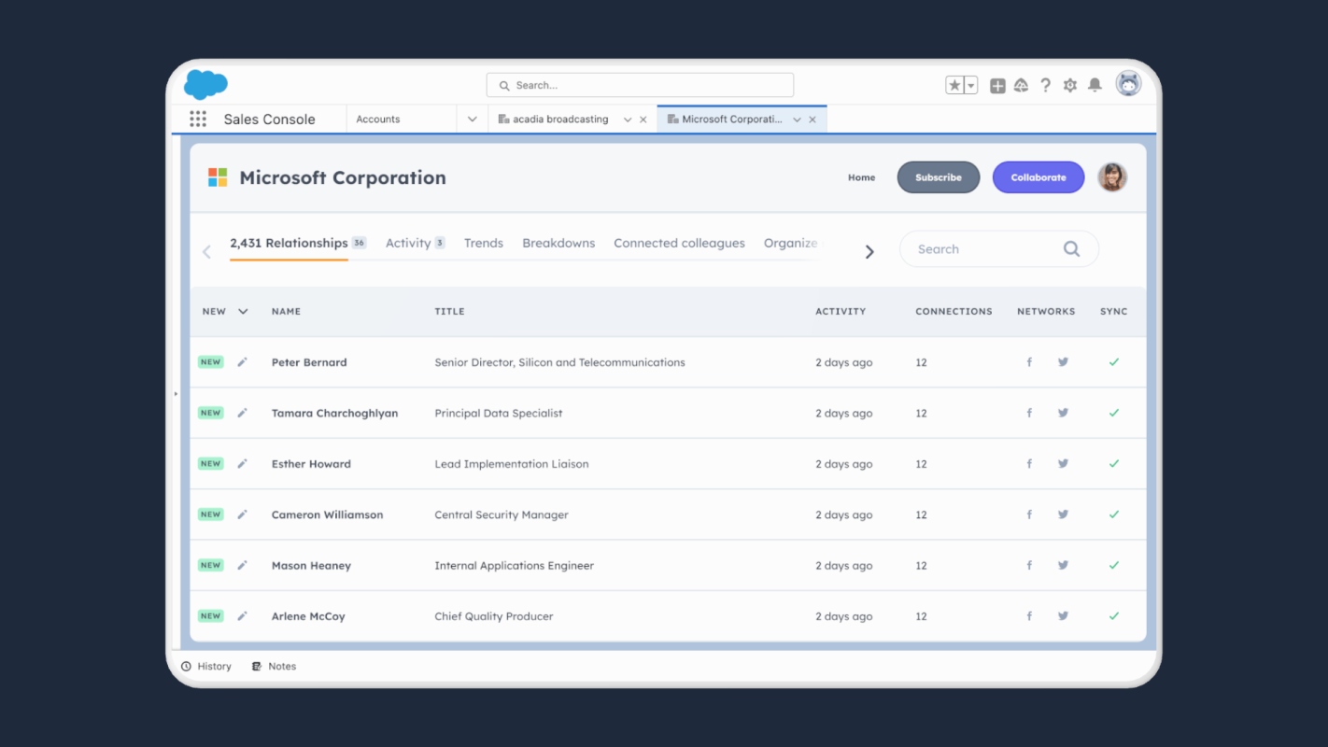Toggle the sync checkmark for Mason Heaney
Screen dimensions: 1328x747
tap(1113, 565)
